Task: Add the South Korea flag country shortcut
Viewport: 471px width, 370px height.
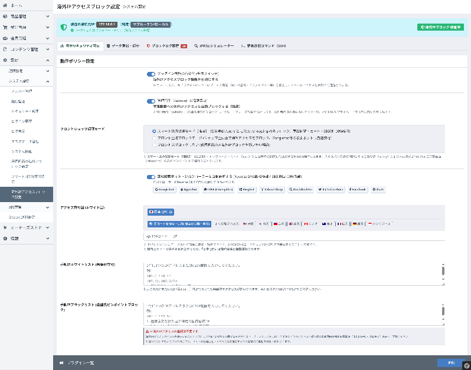Action: pyautogui.click(x=264, y=224)
